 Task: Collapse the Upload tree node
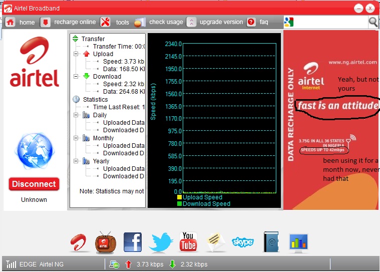(76, 54)
